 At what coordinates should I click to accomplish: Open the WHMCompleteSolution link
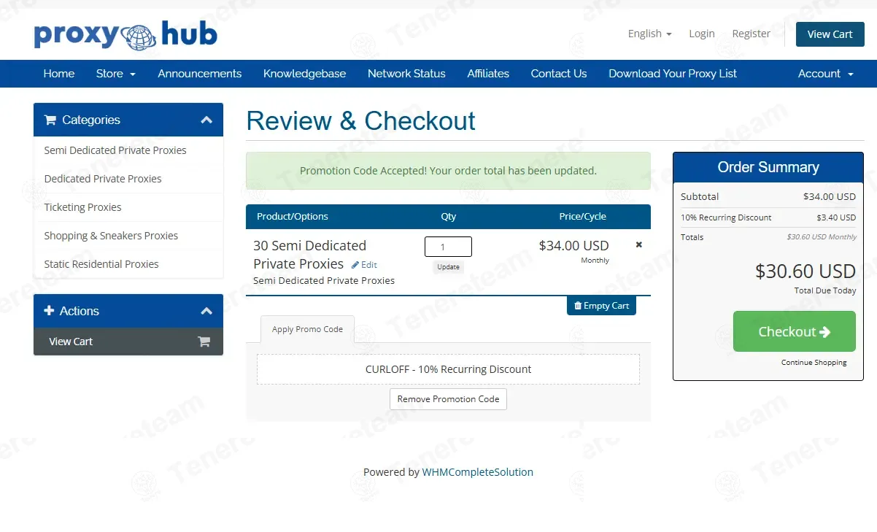478,472
